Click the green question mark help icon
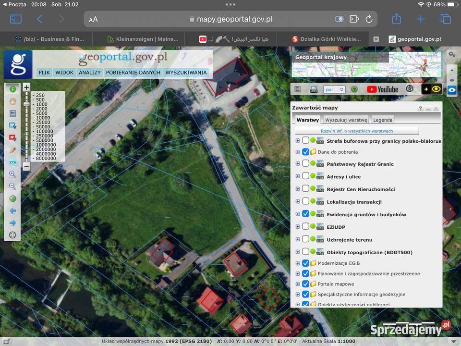Screen dimensions: 461x346 pyautogui.click(x=354, y=89)
